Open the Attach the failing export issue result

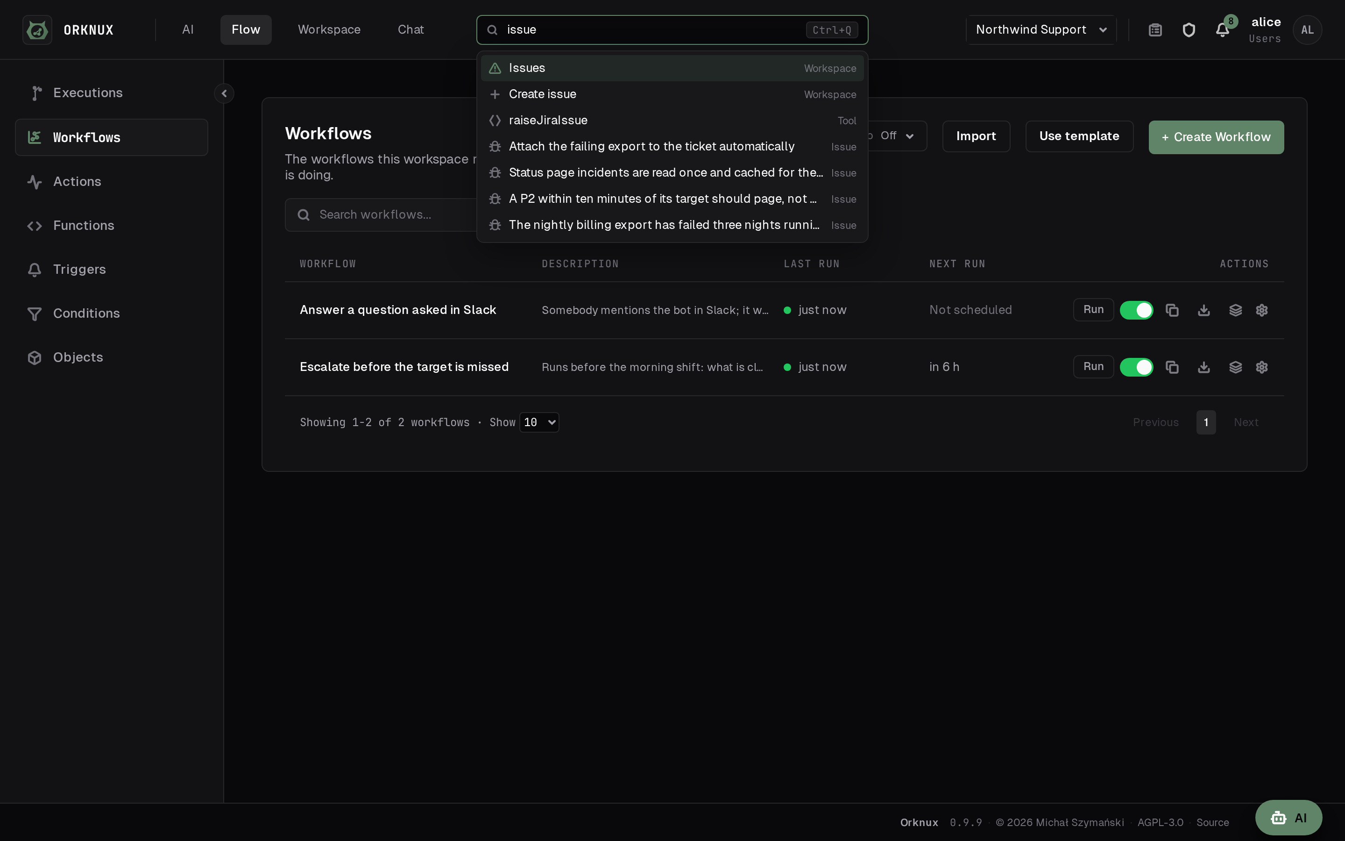coord(672,146)
